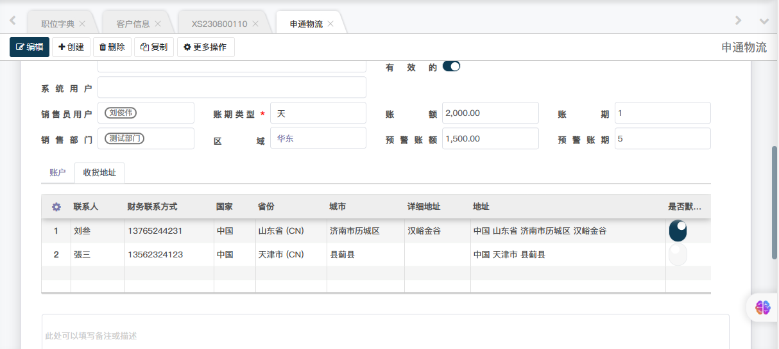Close the 客户信息 tab
The image size is (779, 349).
coord(158,24)
